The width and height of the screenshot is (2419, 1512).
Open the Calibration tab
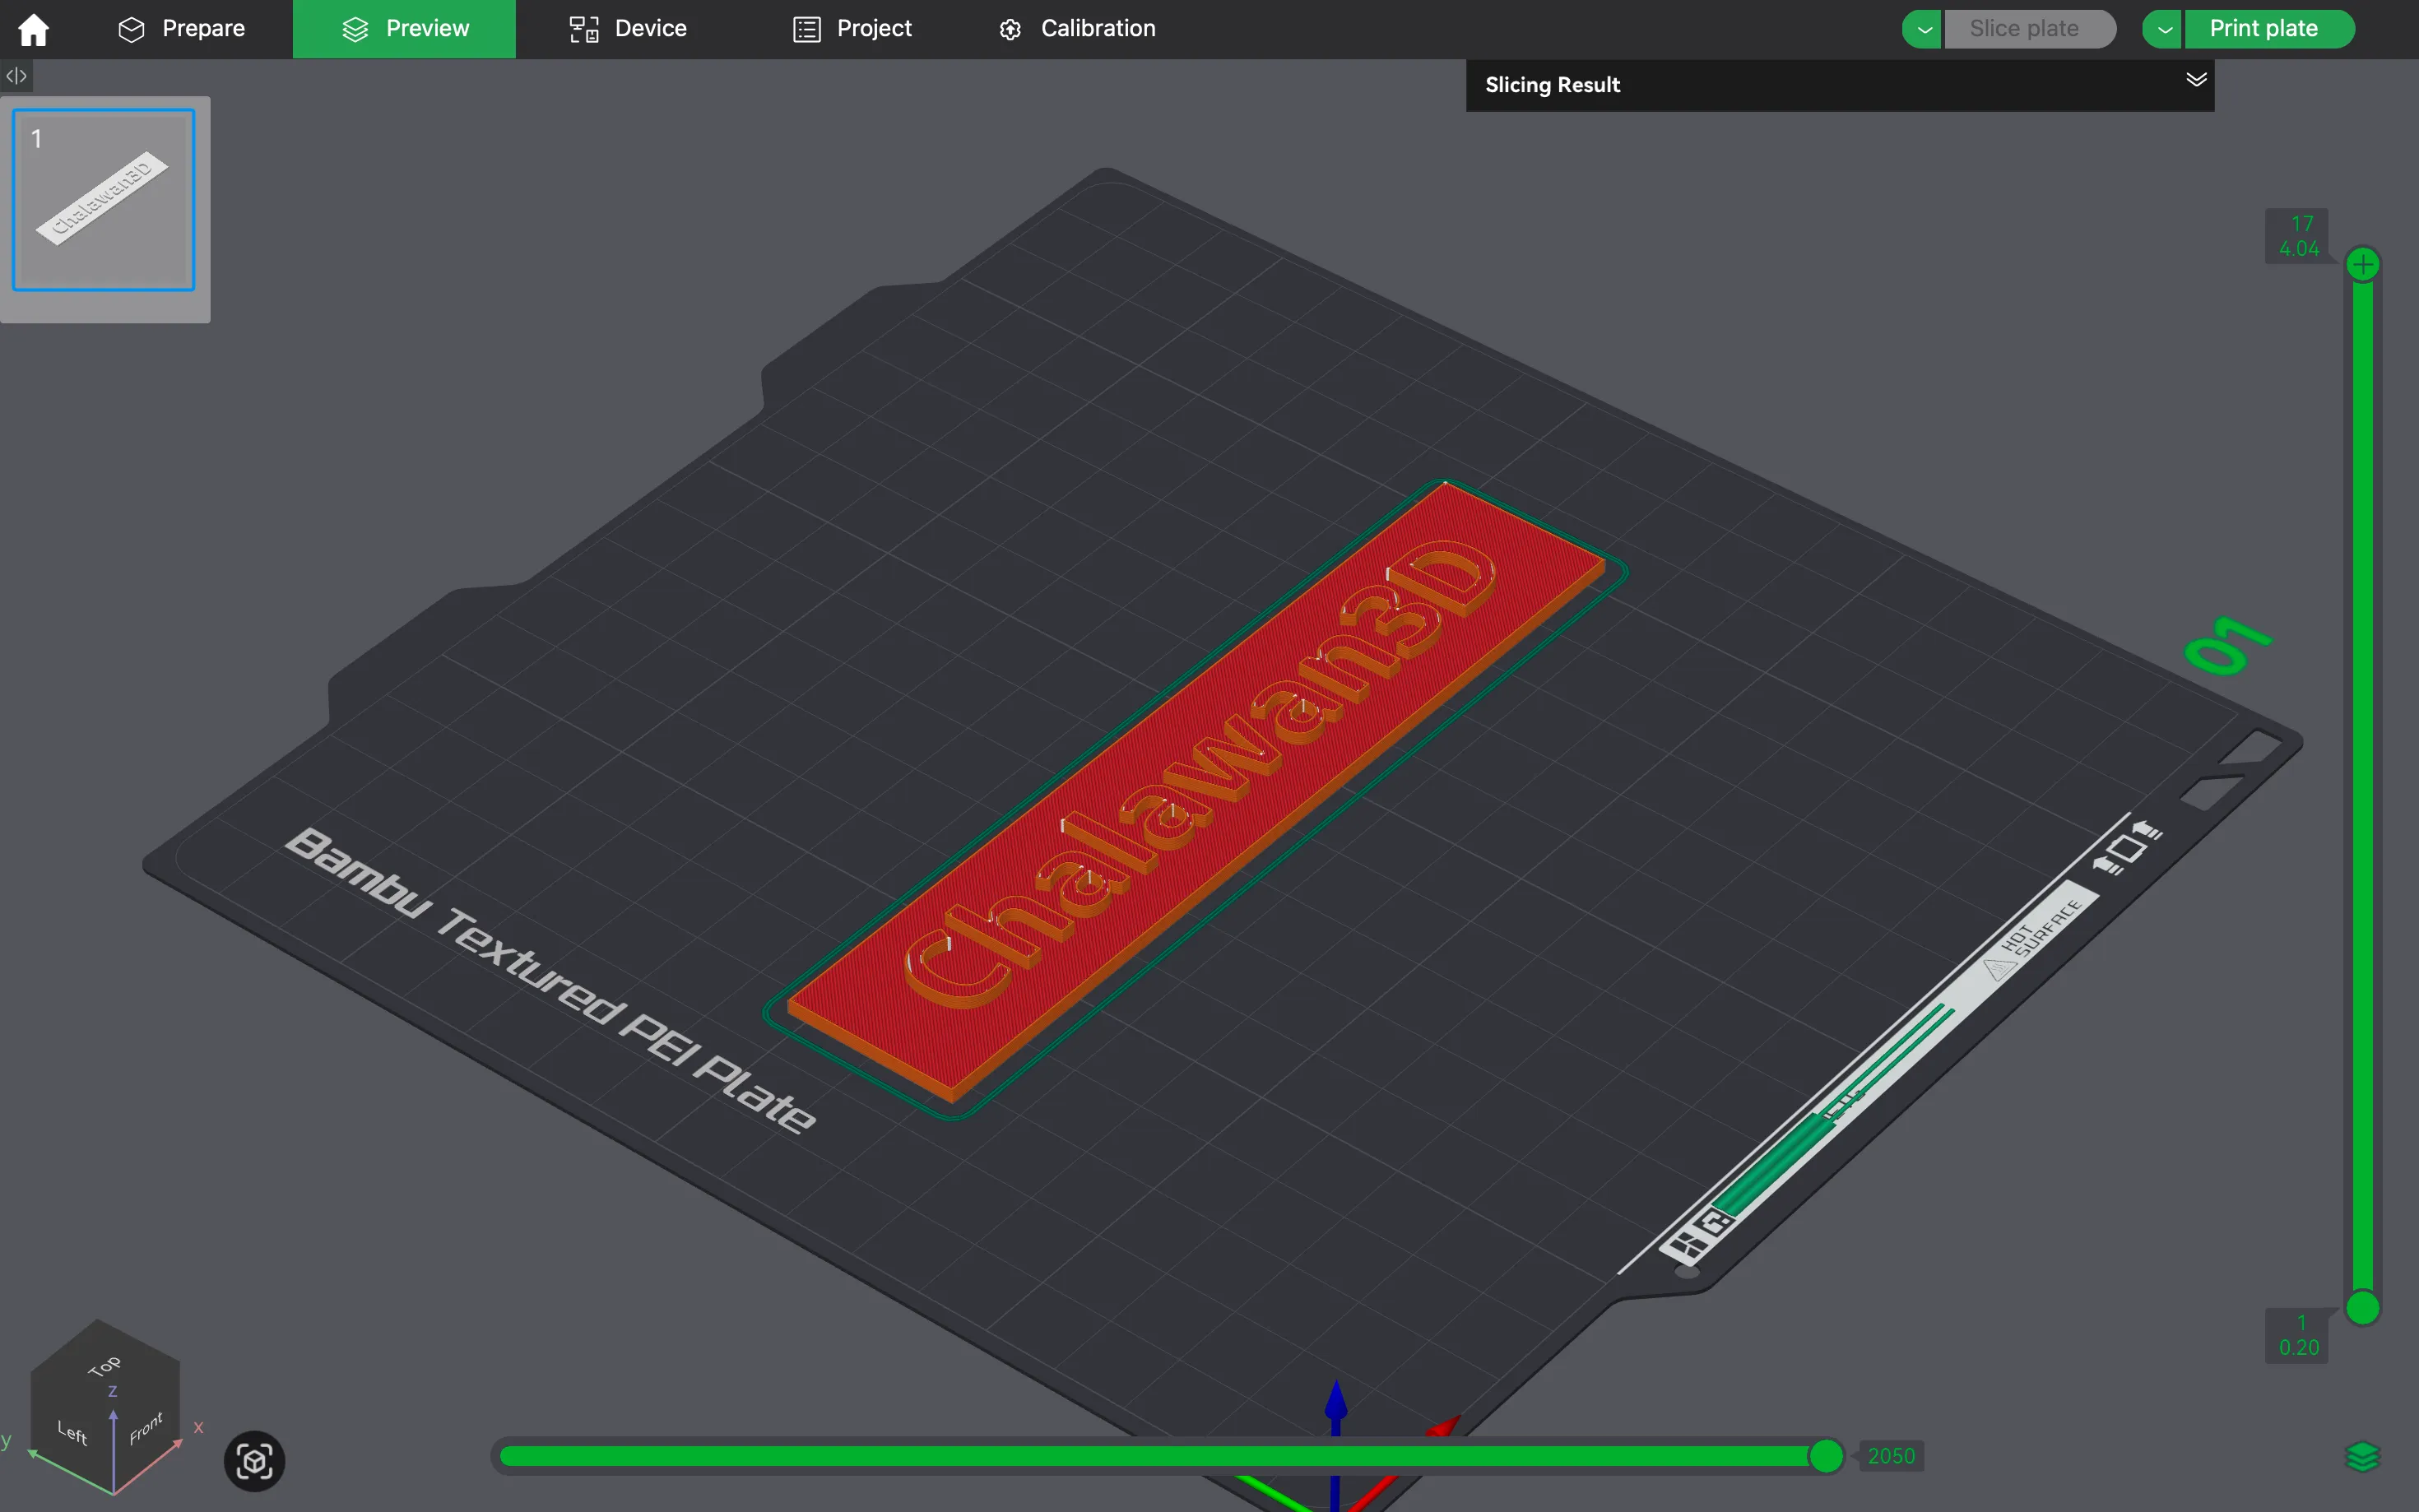(1077, 29)
